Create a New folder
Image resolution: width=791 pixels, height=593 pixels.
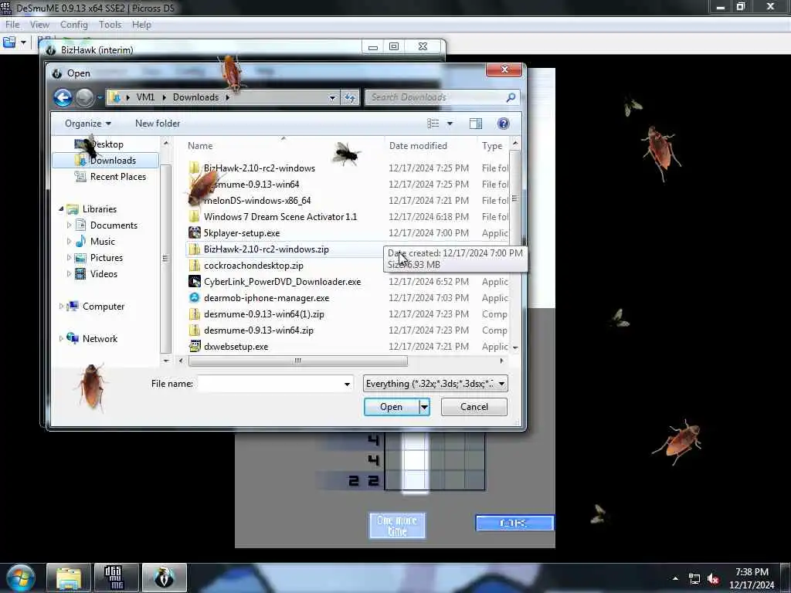point(158,124)
